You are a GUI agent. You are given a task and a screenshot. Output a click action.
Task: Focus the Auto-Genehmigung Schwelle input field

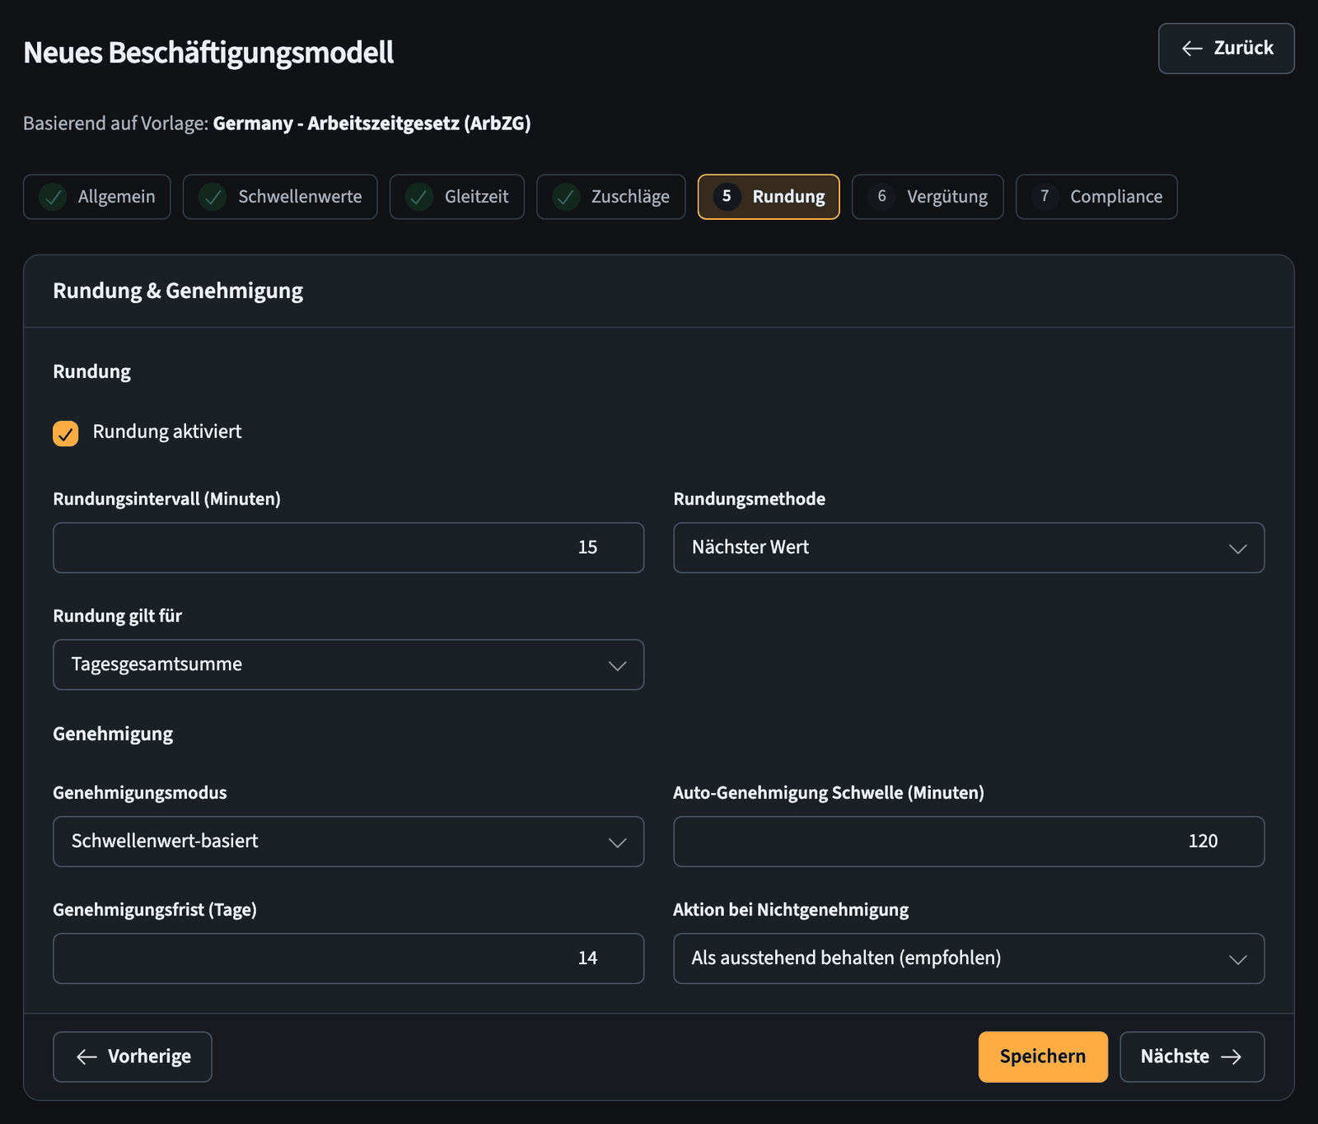click(969, 842)
